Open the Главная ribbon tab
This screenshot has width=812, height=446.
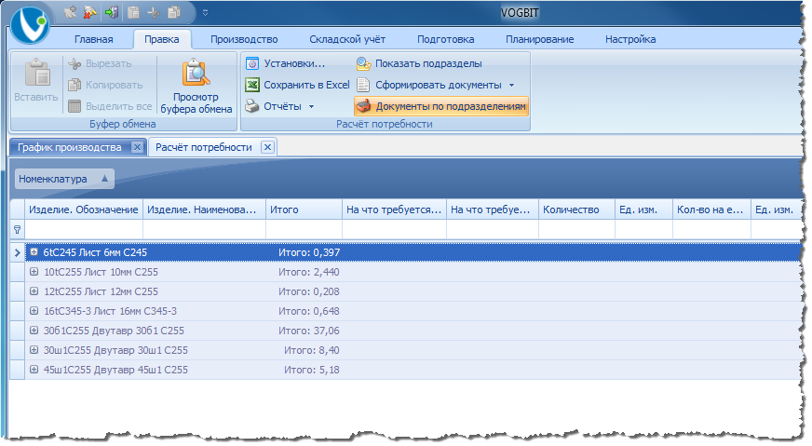94,39
